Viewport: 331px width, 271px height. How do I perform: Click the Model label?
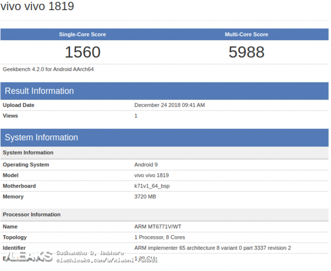(x=10, y=176)
